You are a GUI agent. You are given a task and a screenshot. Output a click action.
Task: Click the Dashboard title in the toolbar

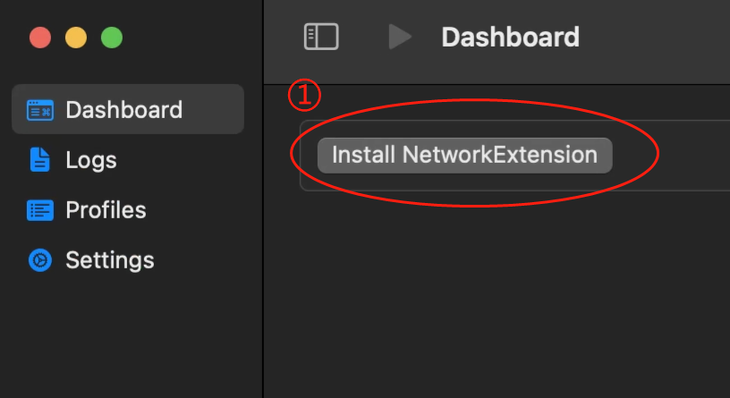pyautogui.click(x=510, y=37)
